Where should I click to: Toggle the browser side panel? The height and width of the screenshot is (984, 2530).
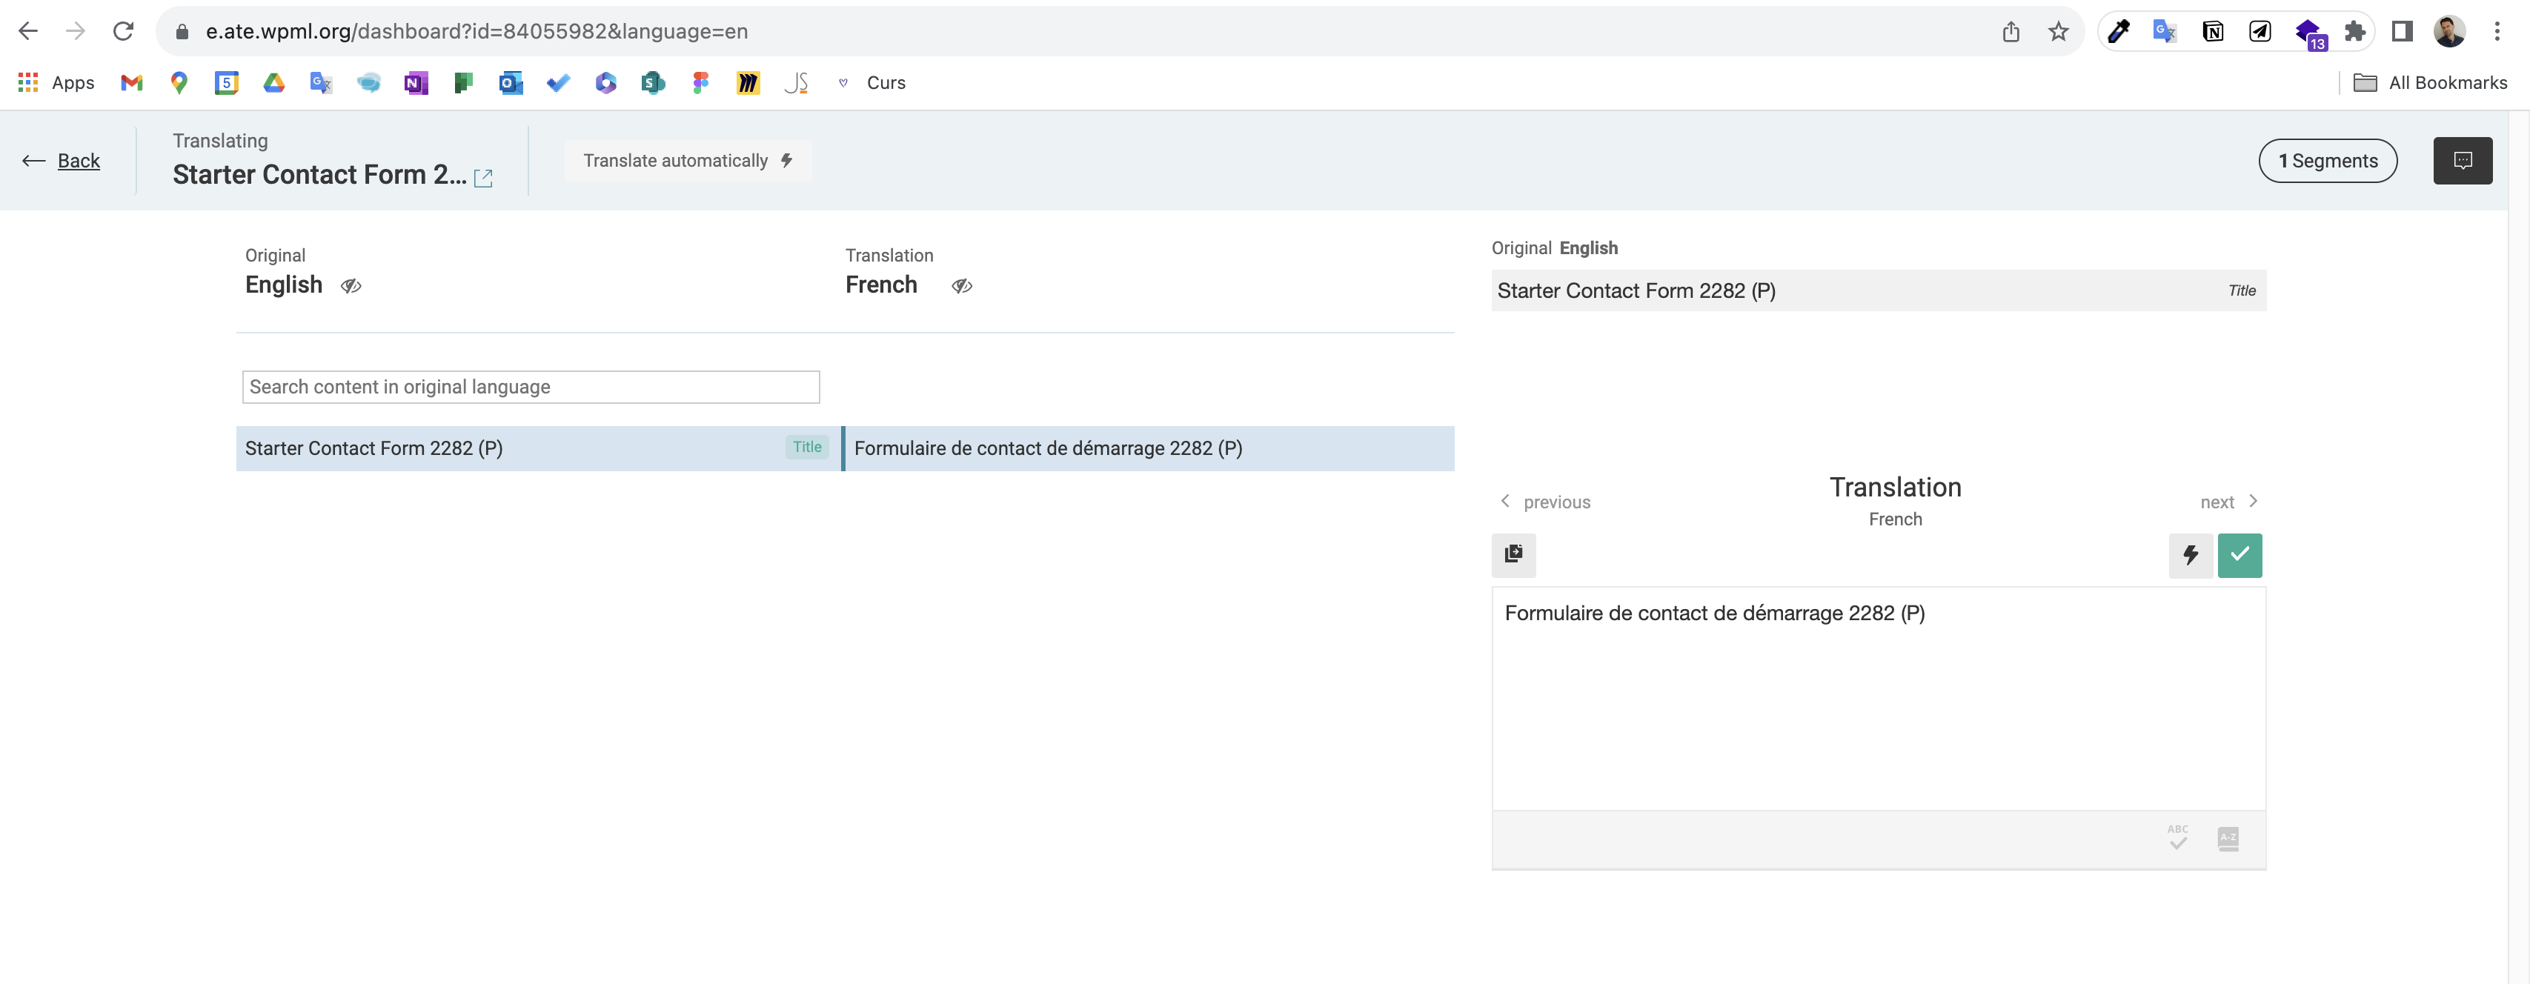[2403, 31]
